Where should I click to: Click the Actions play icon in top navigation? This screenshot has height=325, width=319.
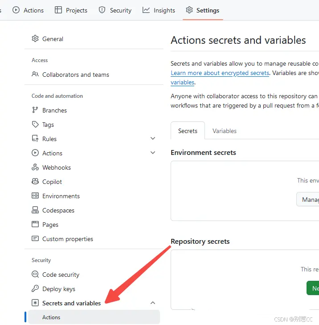click(x=16, y=10)
